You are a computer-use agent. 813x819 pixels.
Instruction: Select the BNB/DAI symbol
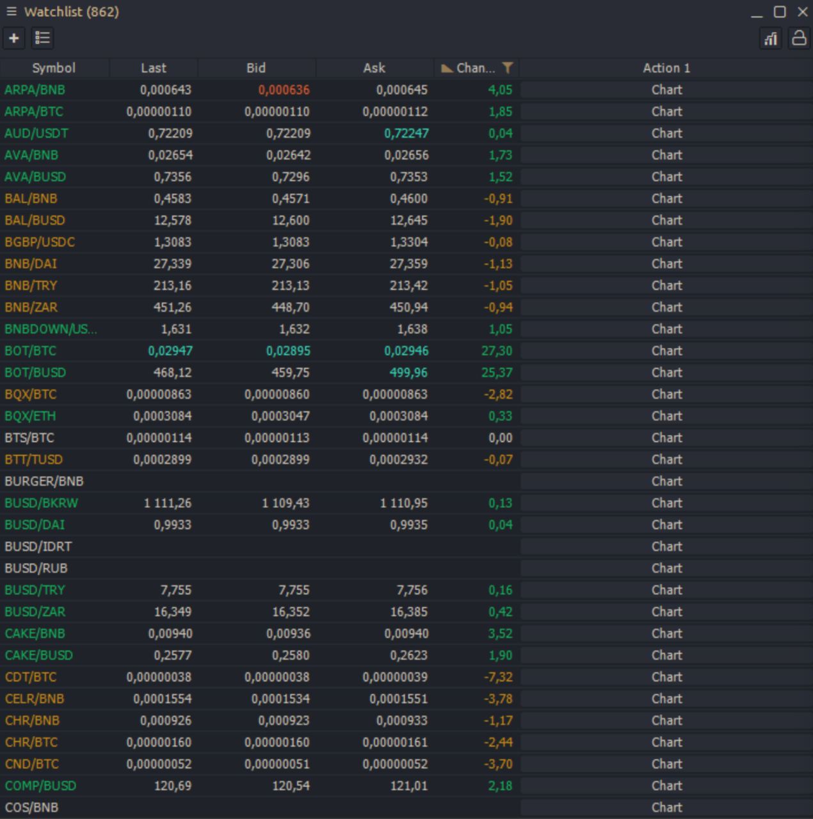31,264
